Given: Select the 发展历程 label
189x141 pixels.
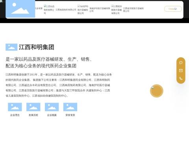Looking at the screenshot, I should pos(33,115).
